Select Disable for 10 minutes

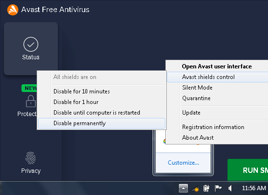102,91
